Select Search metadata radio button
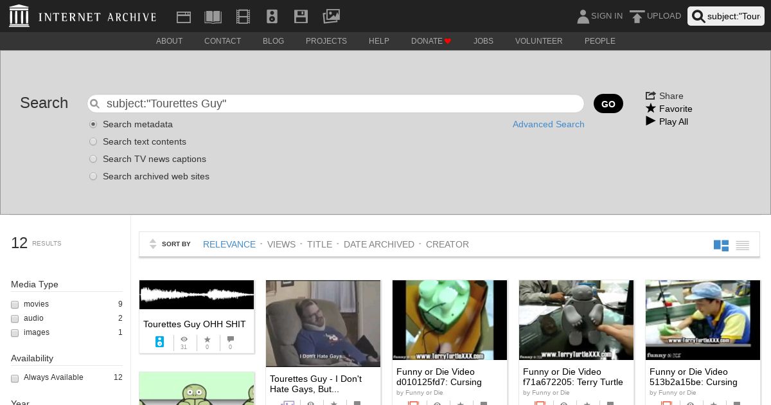Image resolution: width=771 pixels, height=405 pixels. coord(93,124)
